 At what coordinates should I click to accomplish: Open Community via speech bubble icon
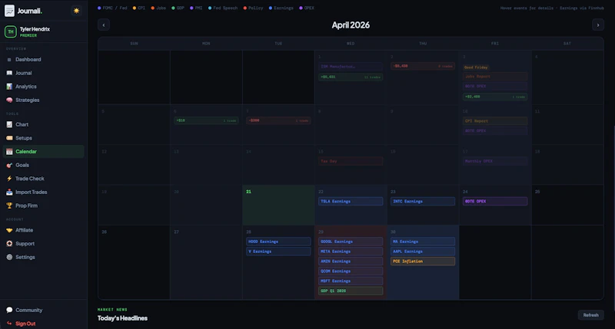point(9,311)
